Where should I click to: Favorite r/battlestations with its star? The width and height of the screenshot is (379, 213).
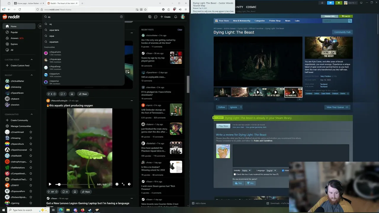(31, 167)
